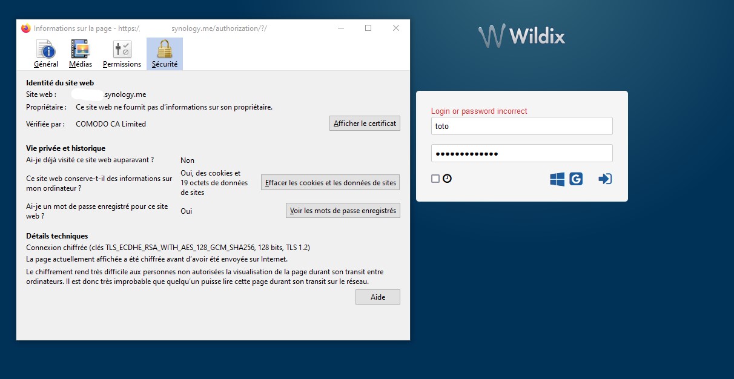Viewport: 734px width, 379px height.
Task: Sign in with the Windows logo icon
Action: coord(557,179)
